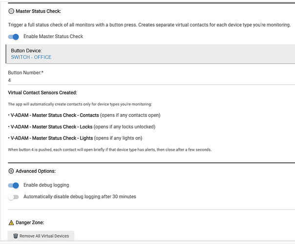
Task: Enable auto-disable debug logging after 30 minutes
Action: tap(14, 197)
